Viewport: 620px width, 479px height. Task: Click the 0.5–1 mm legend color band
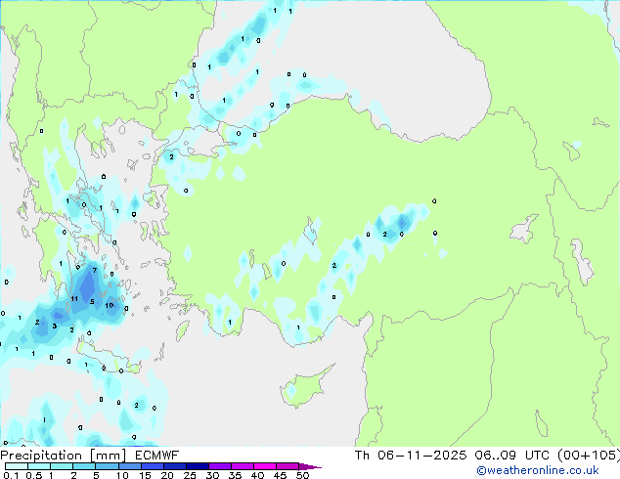[x=39, y=466]
